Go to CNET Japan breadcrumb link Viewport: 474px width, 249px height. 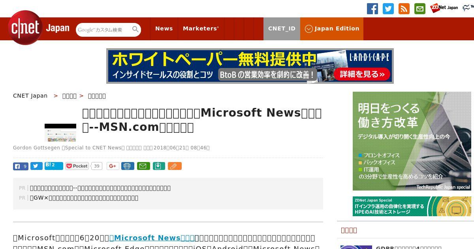pos(30,96)
